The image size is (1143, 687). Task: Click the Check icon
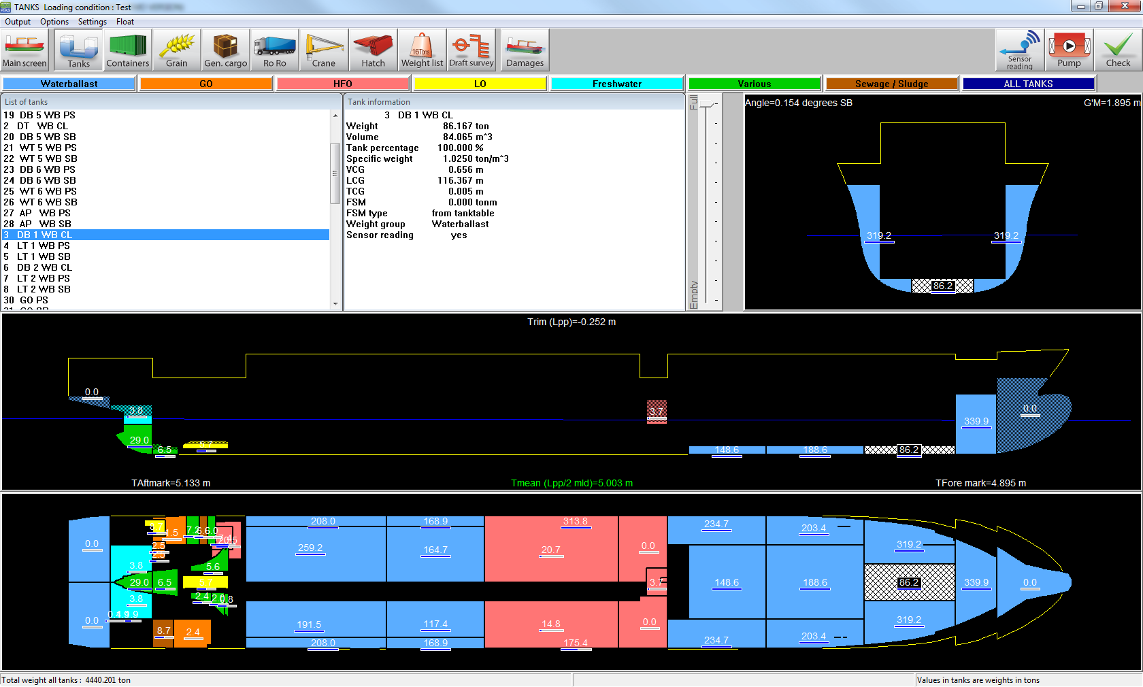(1118, 50)
